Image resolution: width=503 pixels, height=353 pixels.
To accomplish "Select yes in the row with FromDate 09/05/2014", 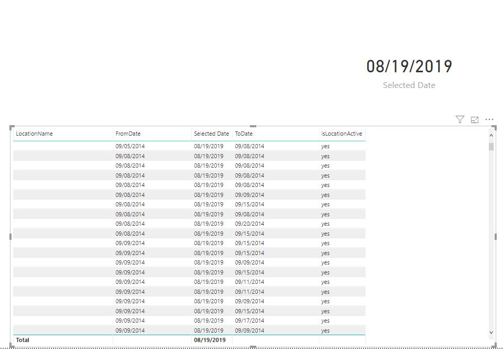I will [x=325, y=146].
